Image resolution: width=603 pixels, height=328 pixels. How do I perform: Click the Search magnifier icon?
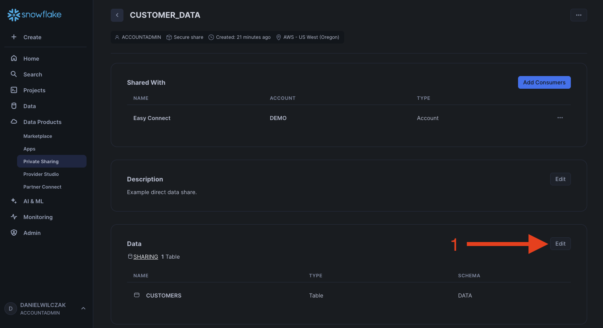pyautogui.click(x=14, y=74)
